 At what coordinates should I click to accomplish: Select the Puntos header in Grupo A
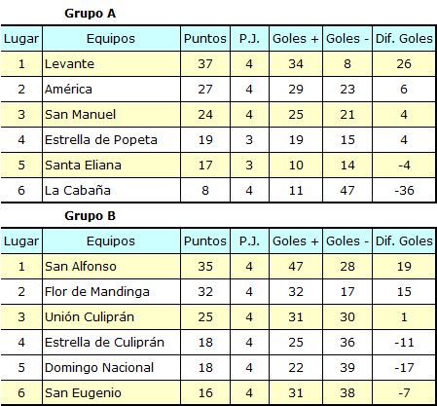click(205, 39)
